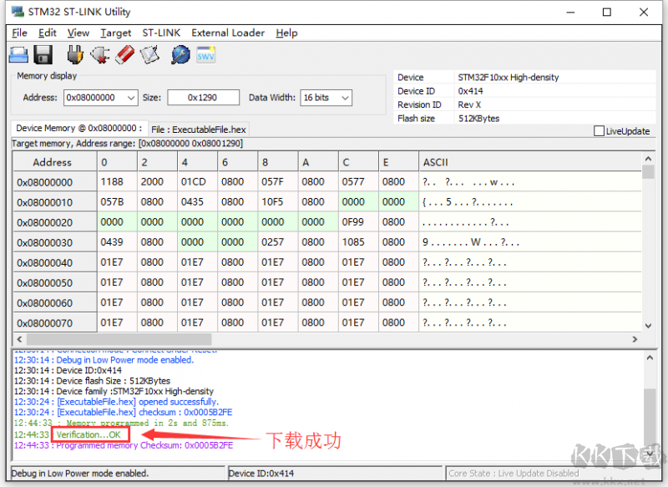Connect to target with plug icon

coord(75,55)
